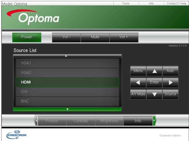This screenshot has width=189, height=141.
Task: Toggle AV Mute on the keypad
Action: (138, 94)
